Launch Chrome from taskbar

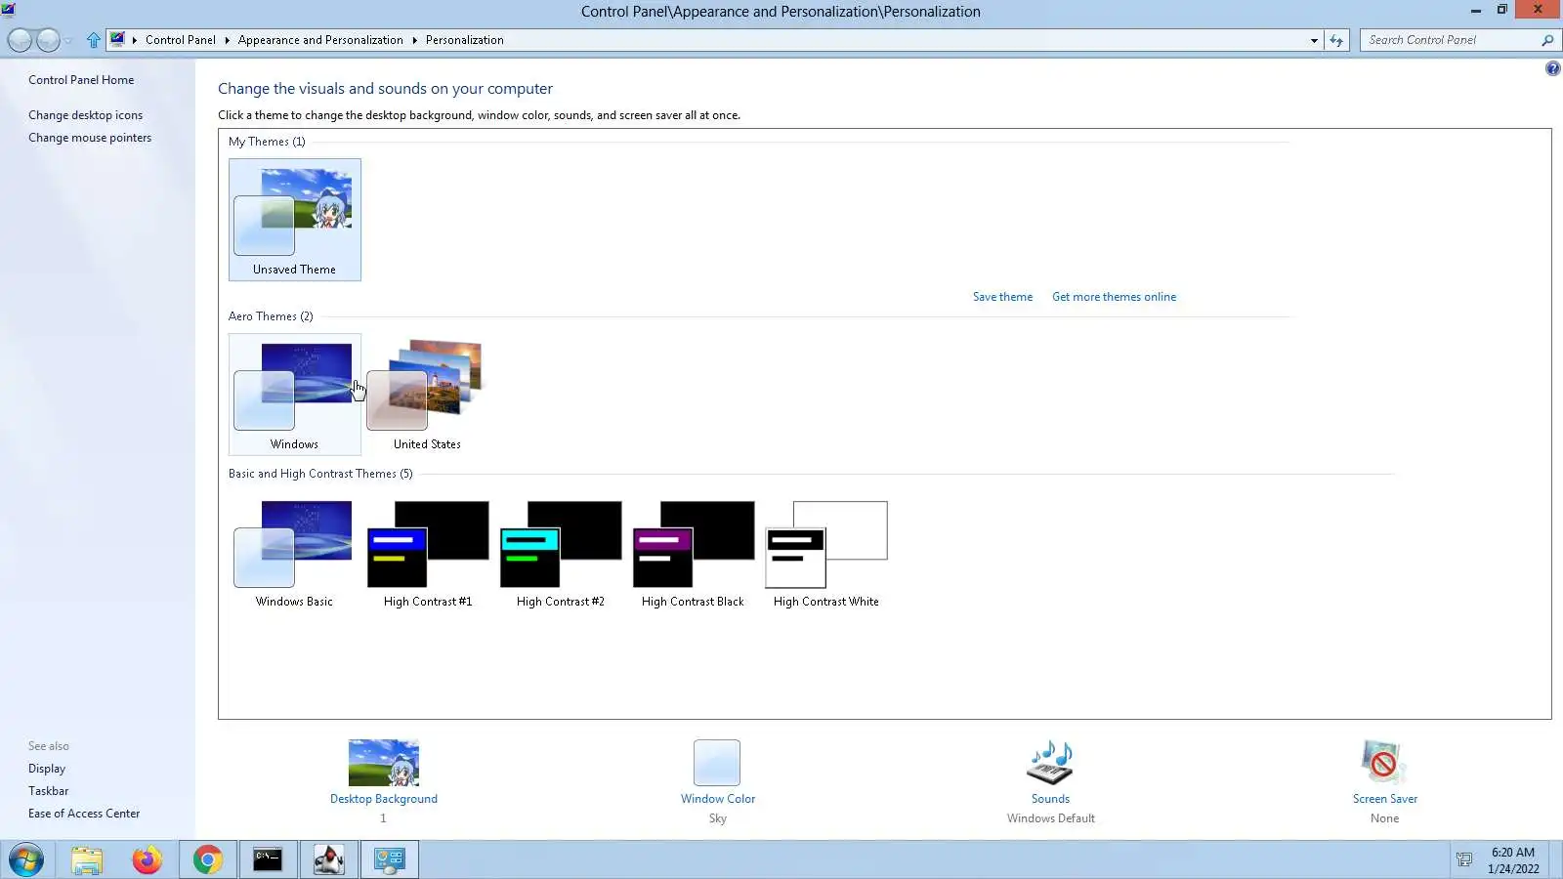coord(207,860)
